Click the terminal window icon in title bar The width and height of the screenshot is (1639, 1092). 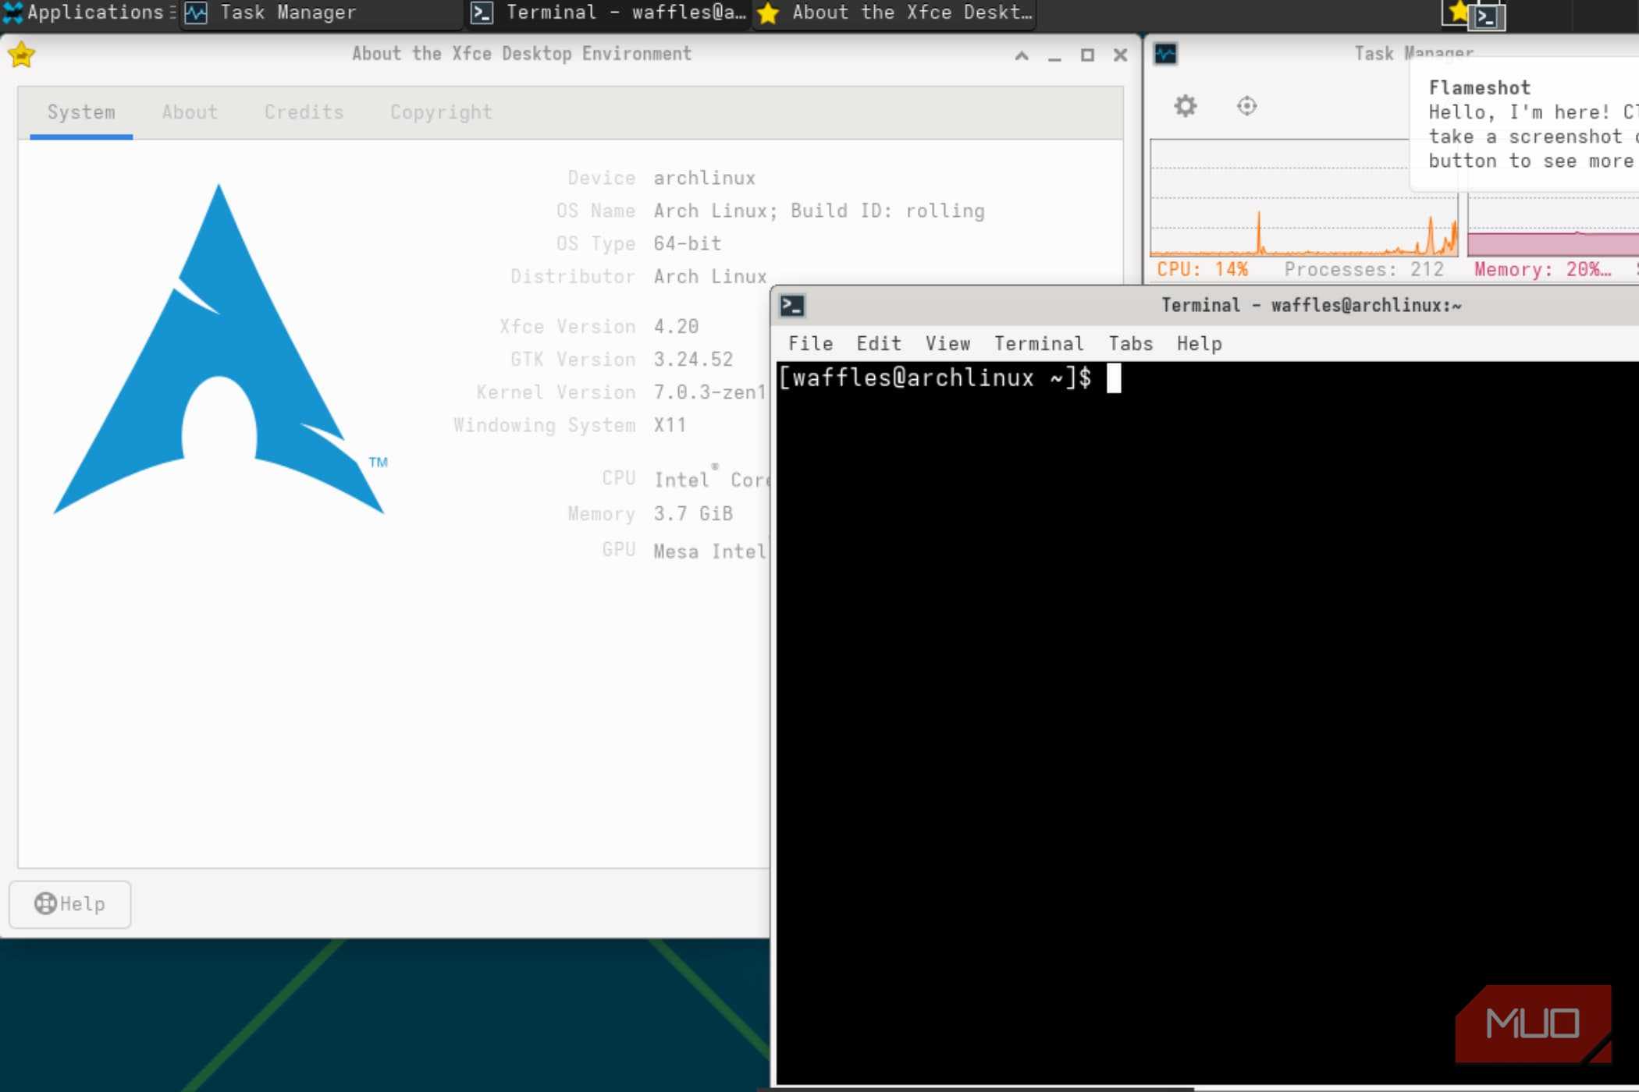click(792, 306)
